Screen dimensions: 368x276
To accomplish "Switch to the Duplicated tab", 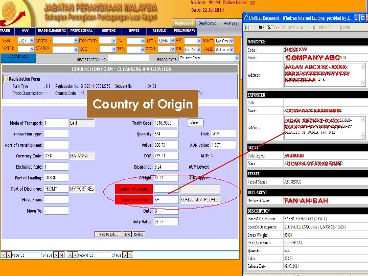I will [x=208, y=23].
